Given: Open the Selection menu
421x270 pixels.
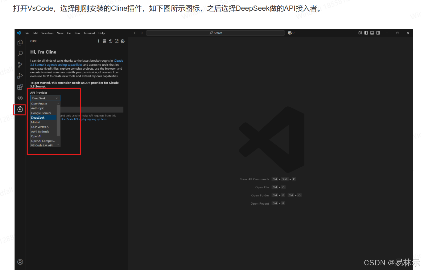Looking at the screenshot, I should click(x=47, y=33).
